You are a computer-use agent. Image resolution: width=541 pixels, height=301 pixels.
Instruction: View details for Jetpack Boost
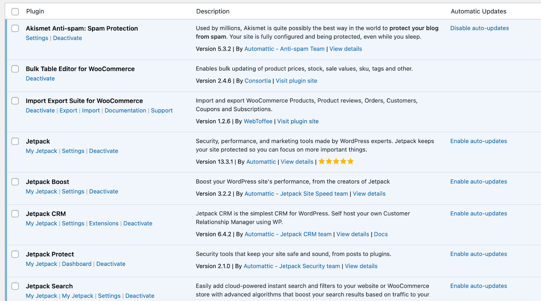point(369,194)
